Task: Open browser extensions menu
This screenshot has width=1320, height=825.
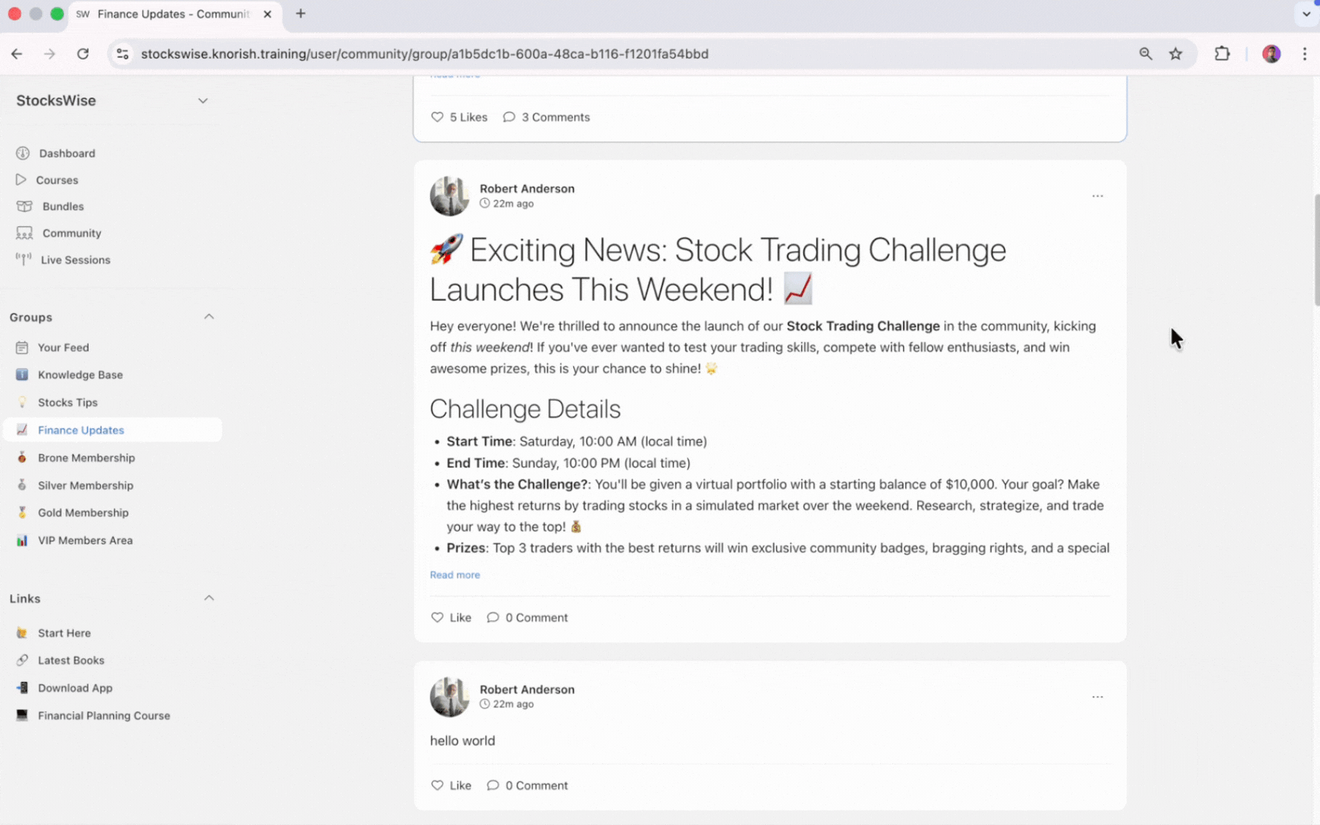Action: point(1222,53)
